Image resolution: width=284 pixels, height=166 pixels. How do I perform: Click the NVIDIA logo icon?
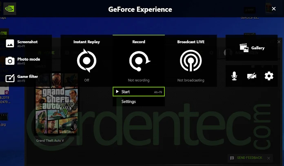click(10, 9)
